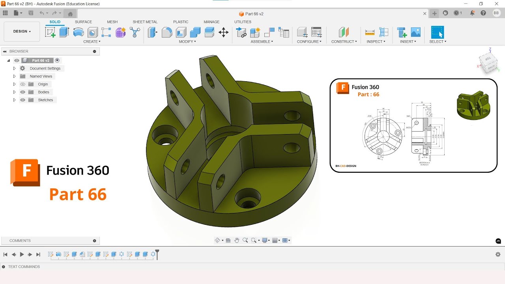Toggle visibility of Origin folder
The width and height of the screenshot is (505, 284).
[x=22, y=84]
